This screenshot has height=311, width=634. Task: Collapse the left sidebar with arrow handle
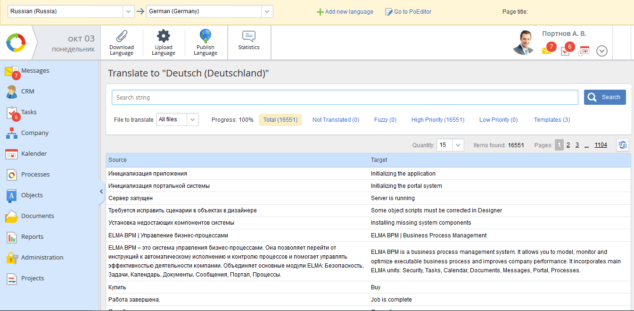pos(101,192)
